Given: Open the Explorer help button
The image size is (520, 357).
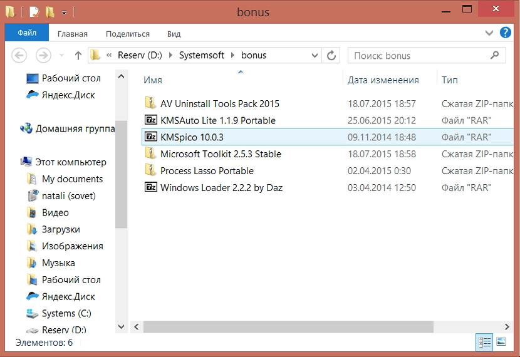Looking at the screenshot, I should 506,33.
